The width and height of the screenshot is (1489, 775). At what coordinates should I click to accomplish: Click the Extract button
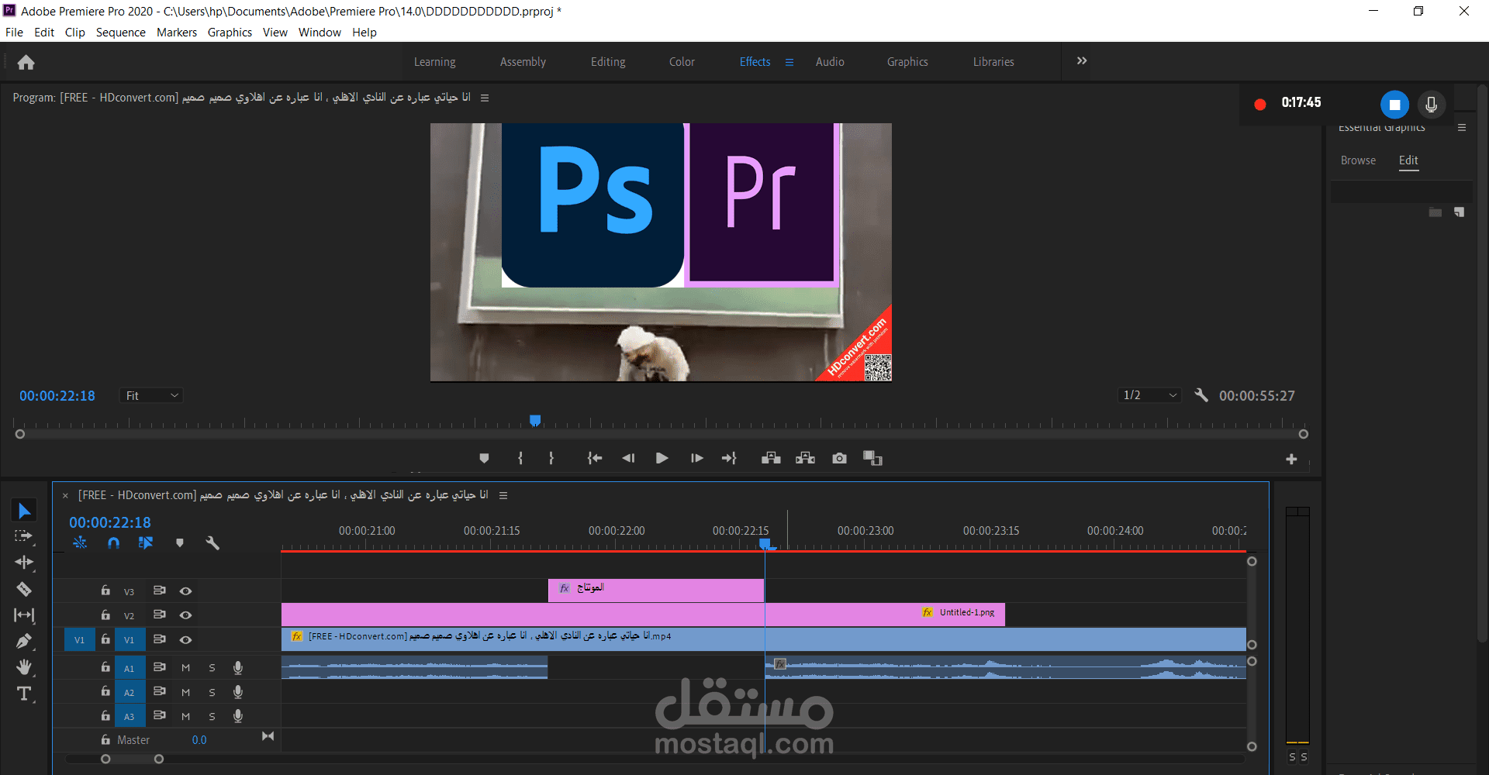[805, 458]
